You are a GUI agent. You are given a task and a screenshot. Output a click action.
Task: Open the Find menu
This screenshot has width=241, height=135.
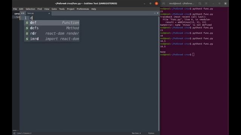[x=40, y=9]
